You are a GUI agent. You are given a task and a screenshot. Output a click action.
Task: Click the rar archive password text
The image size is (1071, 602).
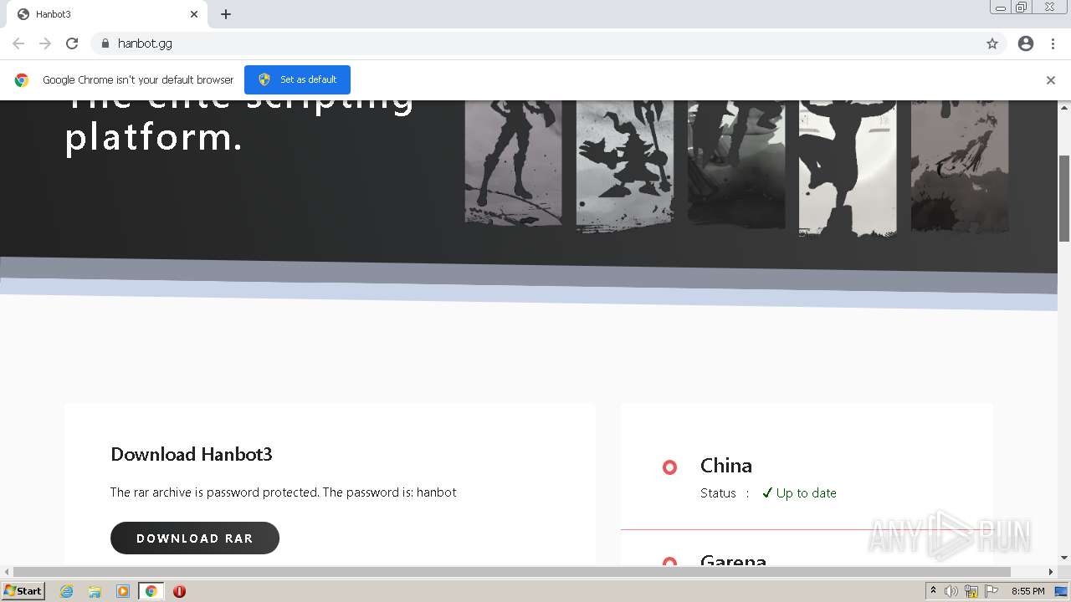(284, 492)
